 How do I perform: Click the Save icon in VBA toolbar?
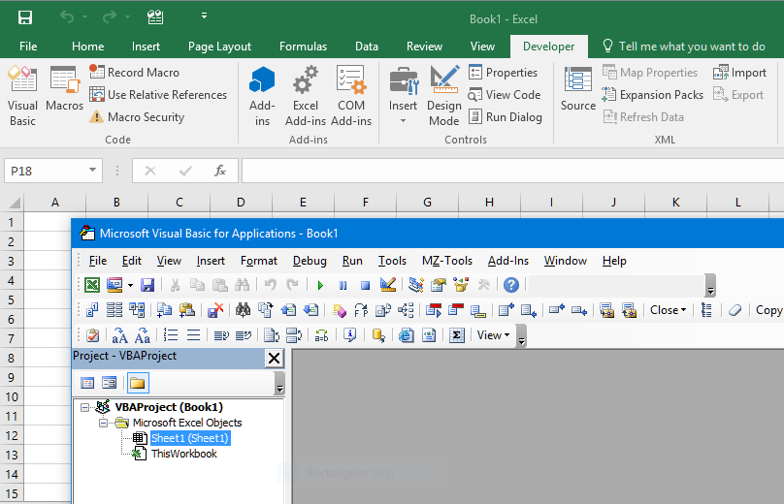[147, 285]
